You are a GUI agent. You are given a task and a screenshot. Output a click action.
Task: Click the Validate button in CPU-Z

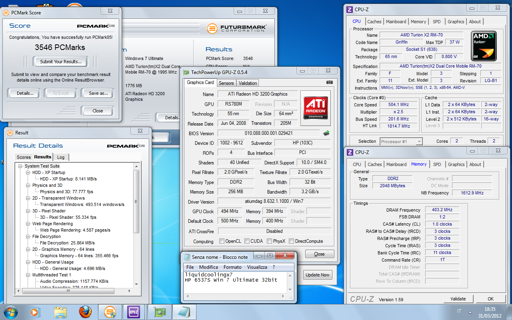[x=458, y=299]
